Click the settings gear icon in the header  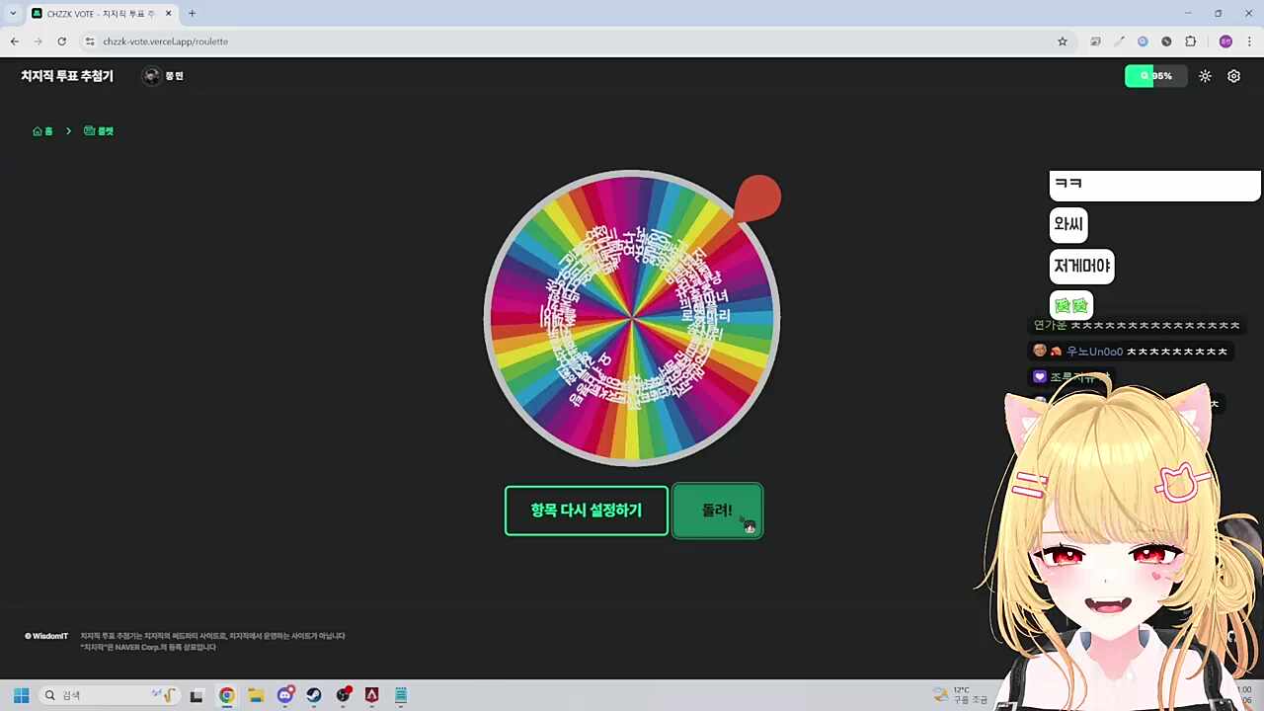click(x=1233, y=76)
